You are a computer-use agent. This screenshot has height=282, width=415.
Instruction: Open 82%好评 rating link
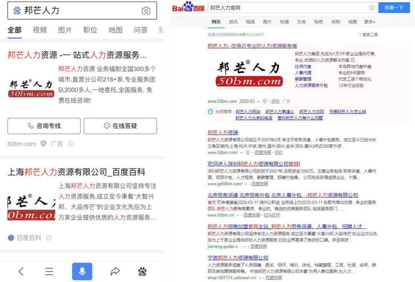(x=272, y=215)
